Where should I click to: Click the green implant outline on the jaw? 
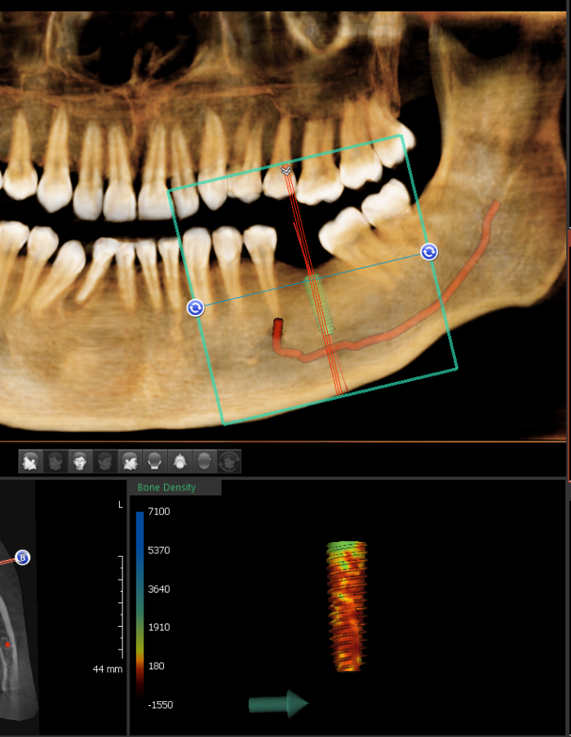point(320,304)
